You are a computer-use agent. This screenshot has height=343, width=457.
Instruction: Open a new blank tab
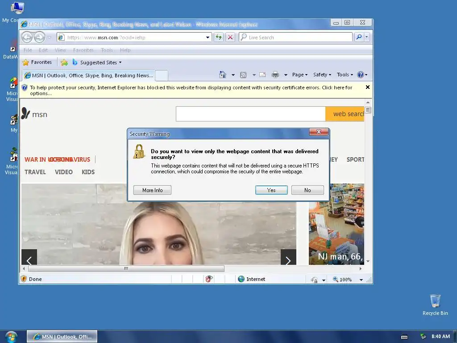tap(162, 75)
